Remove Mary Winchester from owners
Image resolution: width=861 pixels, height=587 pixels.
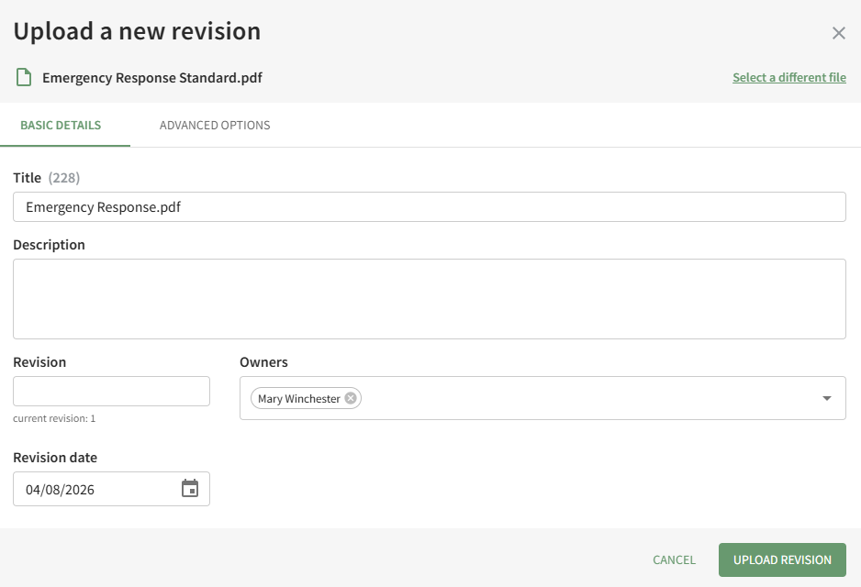351,398
